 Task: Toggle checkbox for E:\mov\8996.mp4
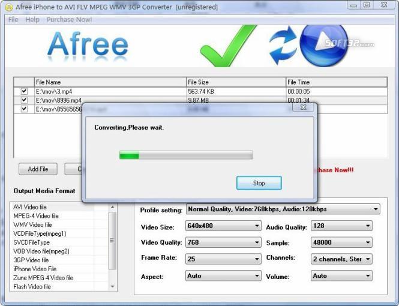click(x=24, y=100)
